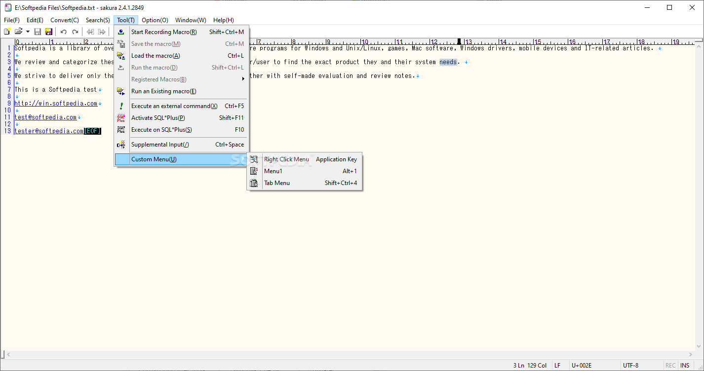Image resolution: width=704 pixels, height=371 pixels.
Task: Click the REC recording status indicator
Action: click(x=670, y=366)
